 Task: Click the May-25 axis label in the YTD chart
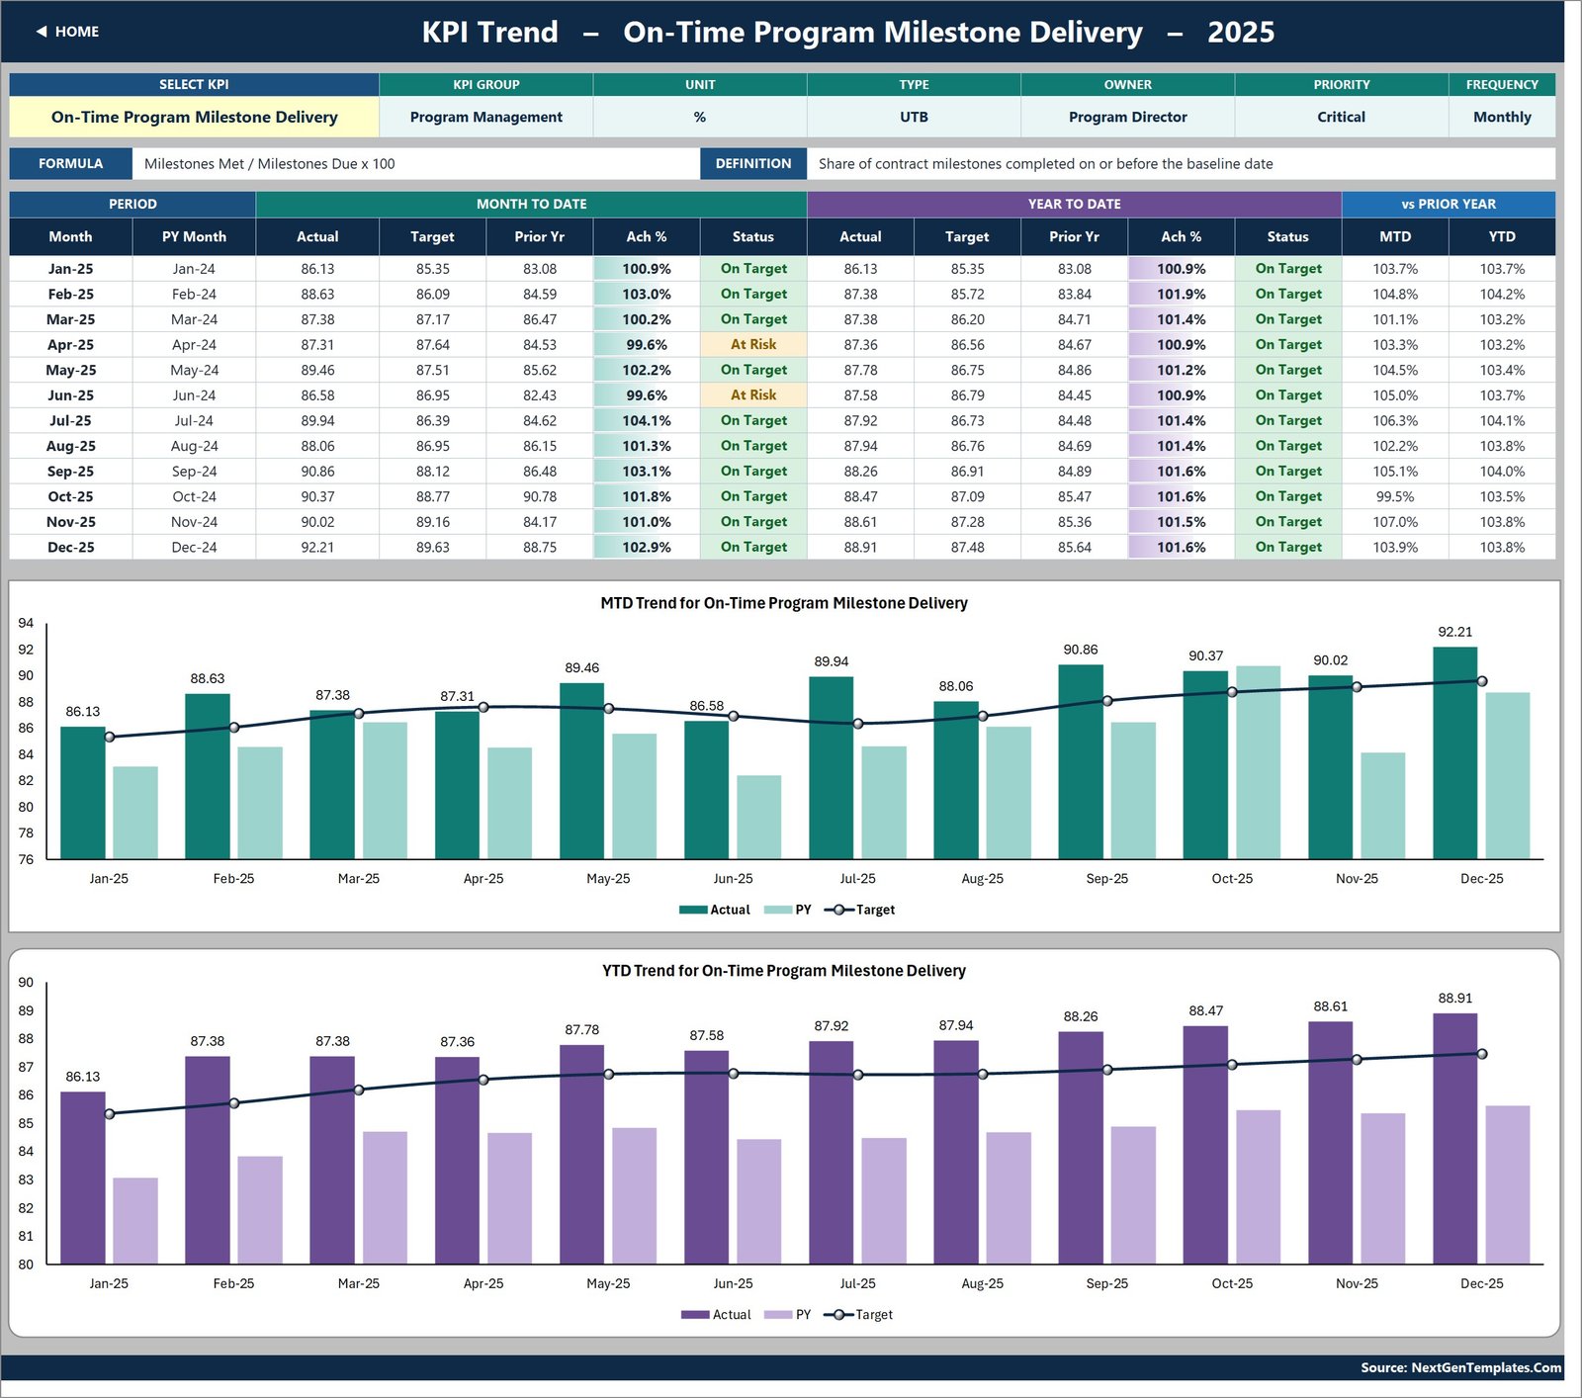608,1283
